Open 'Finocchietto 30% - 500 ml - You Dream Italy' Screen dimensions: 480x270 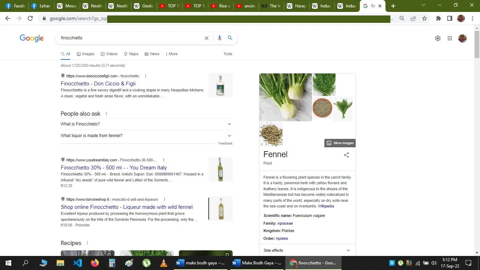(x=114, y=168)
